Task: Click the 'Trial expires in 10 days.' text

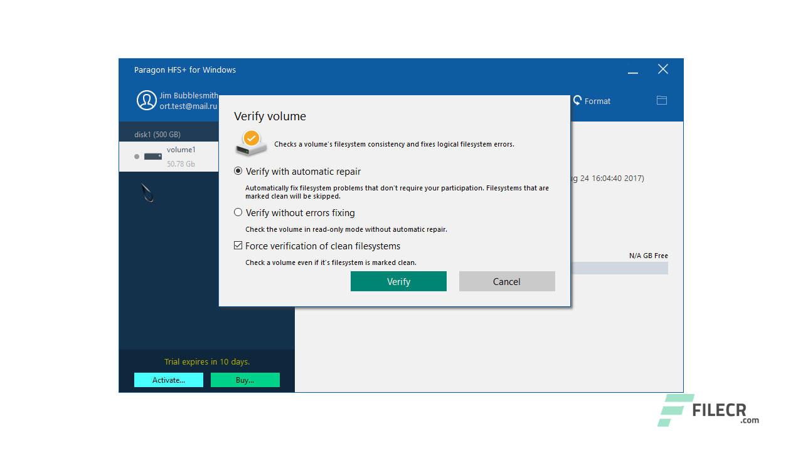Action: click(x=207, y=361)
